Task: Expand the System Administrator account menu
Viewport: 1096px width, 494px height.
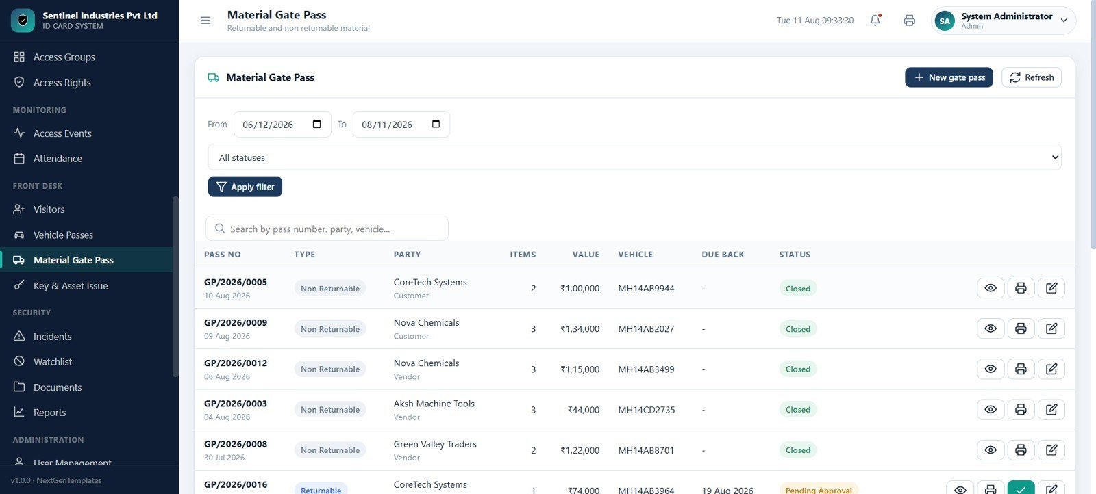Action: coord(1004,21)
